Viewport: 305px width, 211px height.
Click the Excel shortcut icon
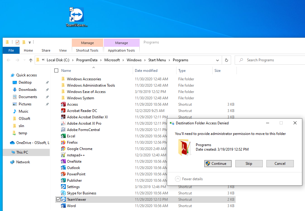pyautogui.click(x=63, y=136)
